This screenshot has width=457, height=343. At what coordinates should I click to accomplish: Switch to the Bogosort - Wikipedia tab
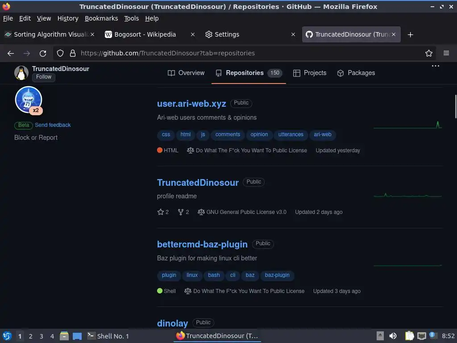(x=150, y=35)
